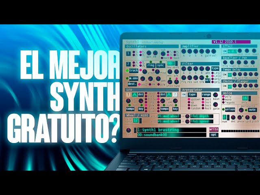Screen dimensions: 260x195
Task: Open the soundbank00 bank selector
Action: [171, 135]
